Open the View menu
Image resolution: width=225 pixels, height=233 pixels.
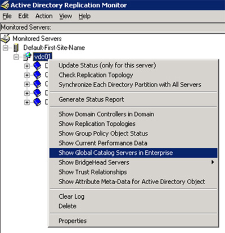[65, 16]
